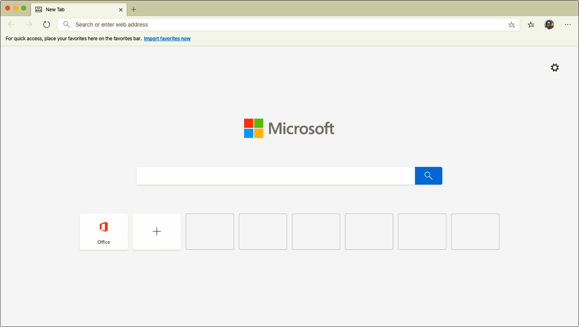Viewport: 579px width, 327px height.
Task: Click Import favorites now link
Action: pyautogui.click(x=167, y=39)
